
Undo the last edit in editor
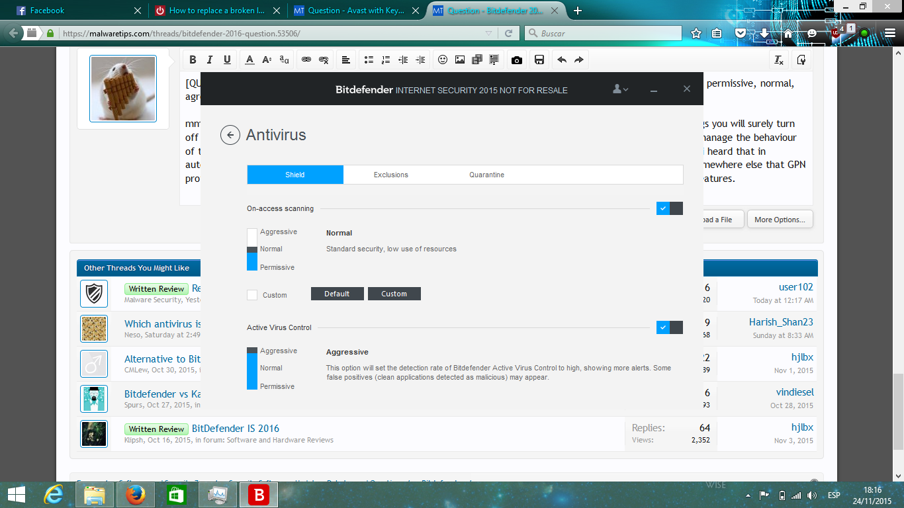click(x=562, y=60)
